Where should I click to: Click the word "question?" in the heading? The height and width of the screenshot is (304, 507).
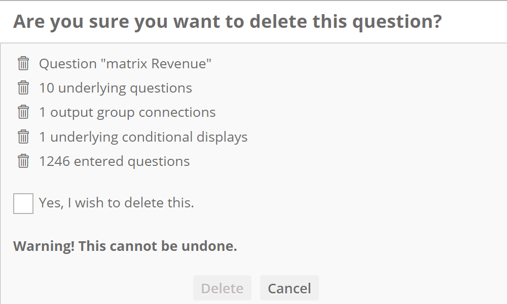pyautogui.click(x=397, y=22)
